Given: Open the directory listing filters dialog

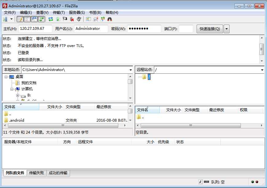Looking at the screenshot, I should (88, 19).
